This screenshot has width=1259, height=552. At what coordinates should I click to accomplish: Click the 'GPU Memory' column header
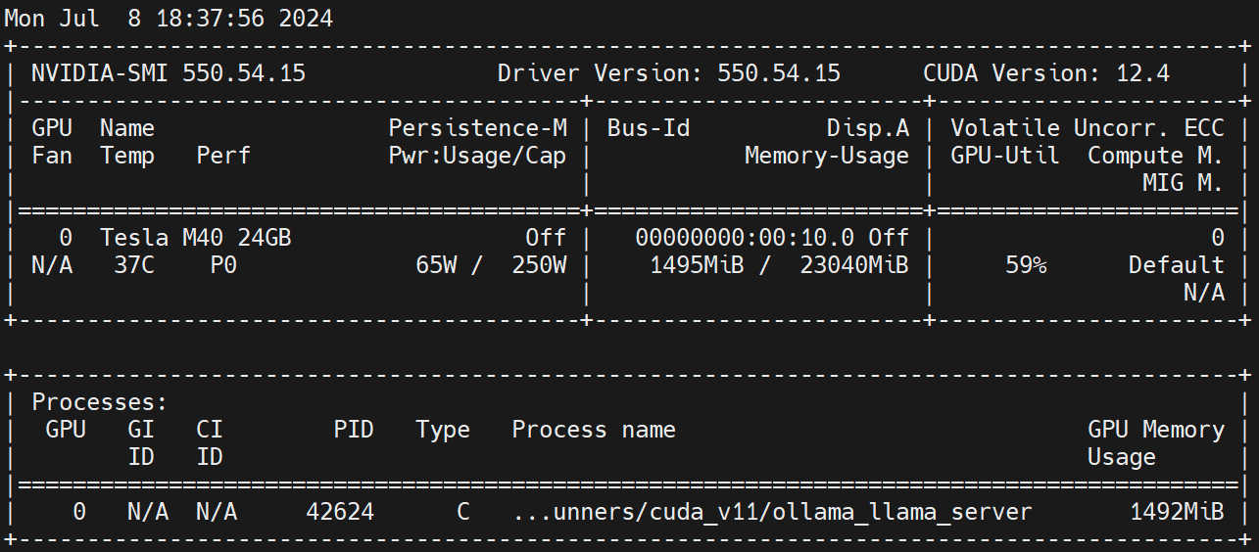[1156, 430]
